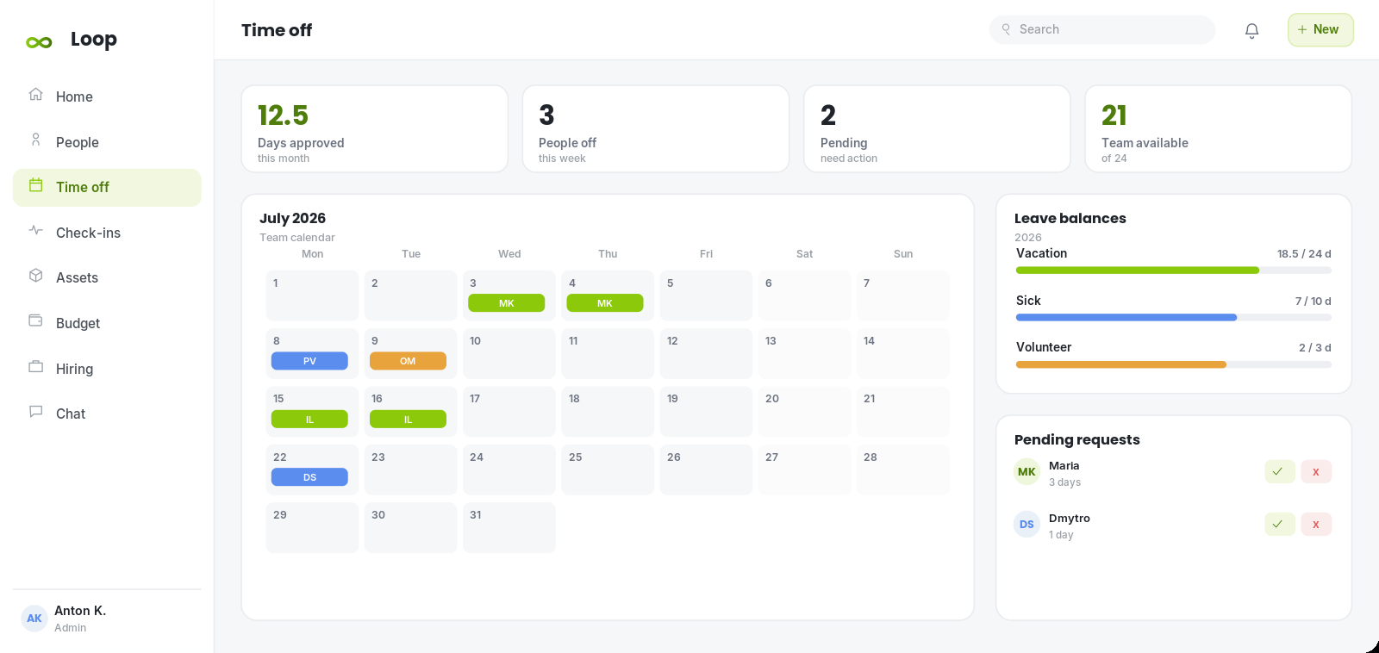This screenshot has width=1379, height=653.
Task: Click the Volunteer balance progress bar
Action: [1173, 364]
